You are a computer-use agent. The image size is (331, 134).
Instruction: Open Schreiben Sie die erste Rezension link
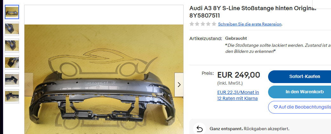tap(250, 24)
